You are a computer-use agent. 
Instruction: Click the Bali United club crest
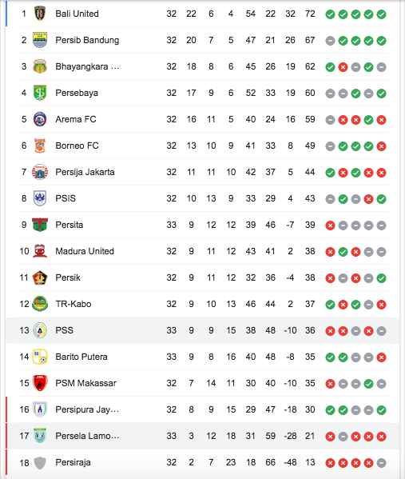(x=40, y=14)
